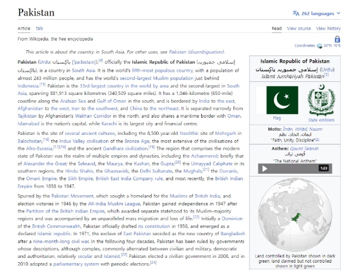Image resolution: width=358 pixels, height=274 pixels.
Task: Open the South Asia link
Action: (x=84, y=70)
